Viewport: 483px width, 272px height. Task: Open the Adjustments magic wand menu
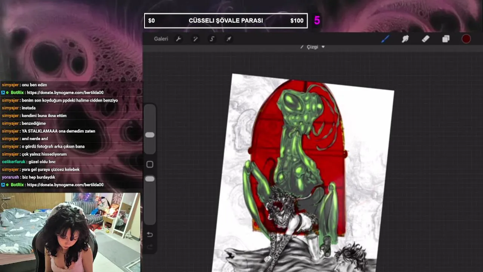pyautogui.click(x=195, y=39)
